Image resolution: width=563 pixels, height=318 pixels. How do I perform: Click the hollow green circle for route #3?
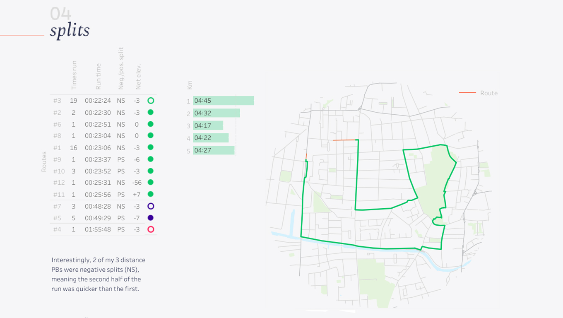point(151,101)
